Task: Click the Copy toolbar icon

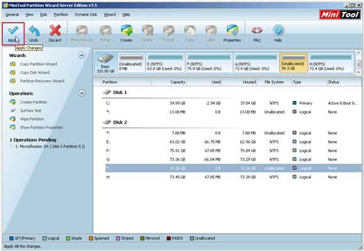Action: pos(190,30)
